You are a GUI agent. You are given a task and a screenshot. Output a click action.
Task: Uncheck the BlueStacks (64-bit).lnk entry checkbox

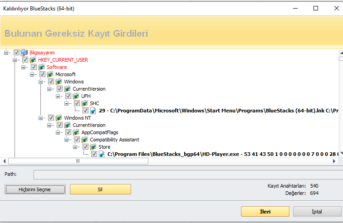coord(86,111)
